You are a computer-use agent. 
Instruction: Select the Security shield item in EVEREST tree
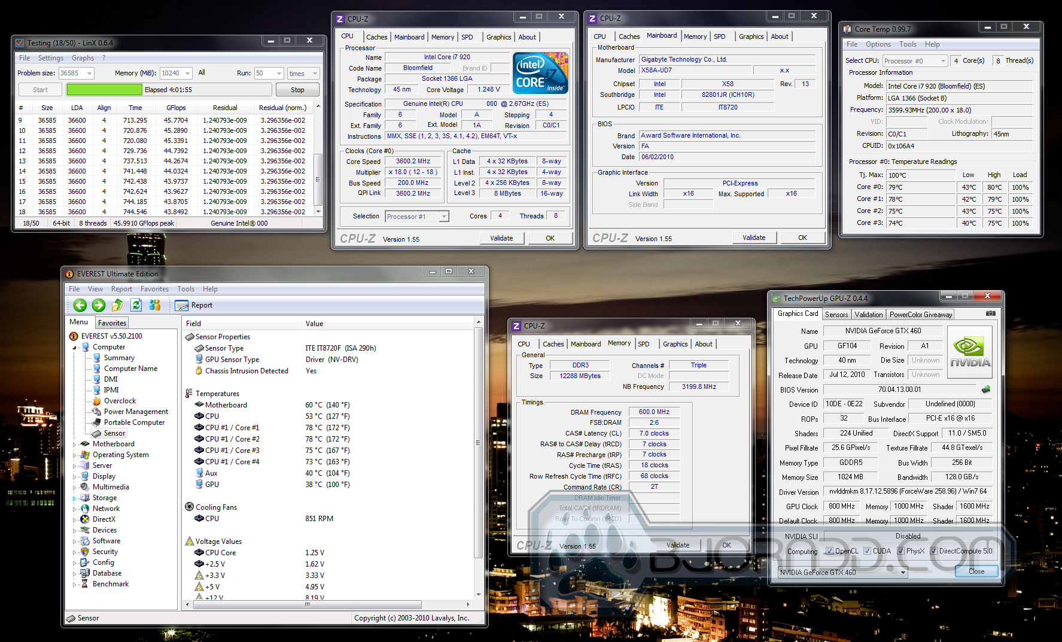coord(99,552)
